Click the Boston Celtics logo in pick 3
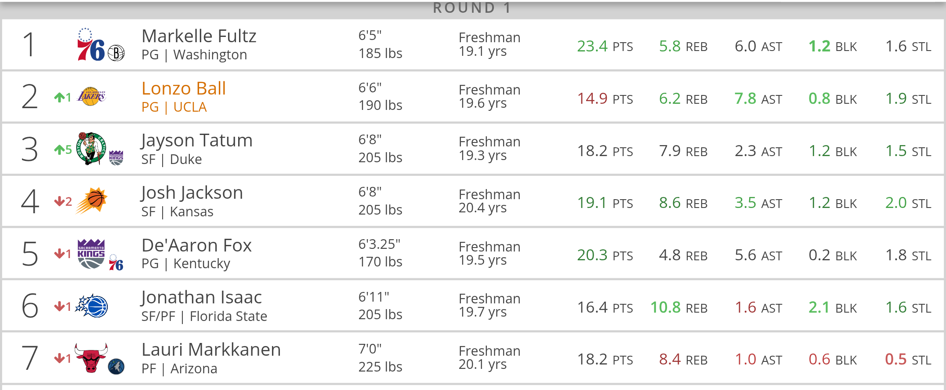Screen dimensions: 946x390 click(x=91, y=149)
